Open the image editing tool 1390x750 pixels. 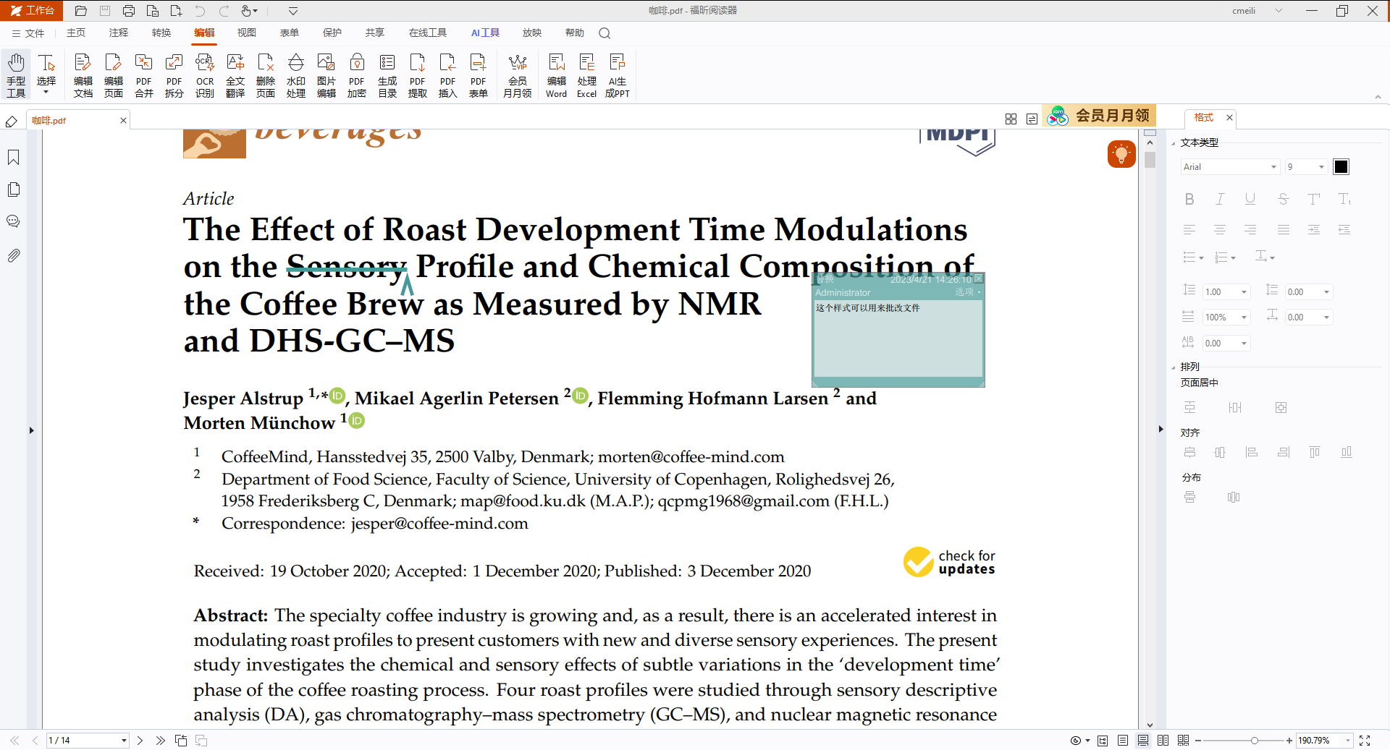click(327, 74)
